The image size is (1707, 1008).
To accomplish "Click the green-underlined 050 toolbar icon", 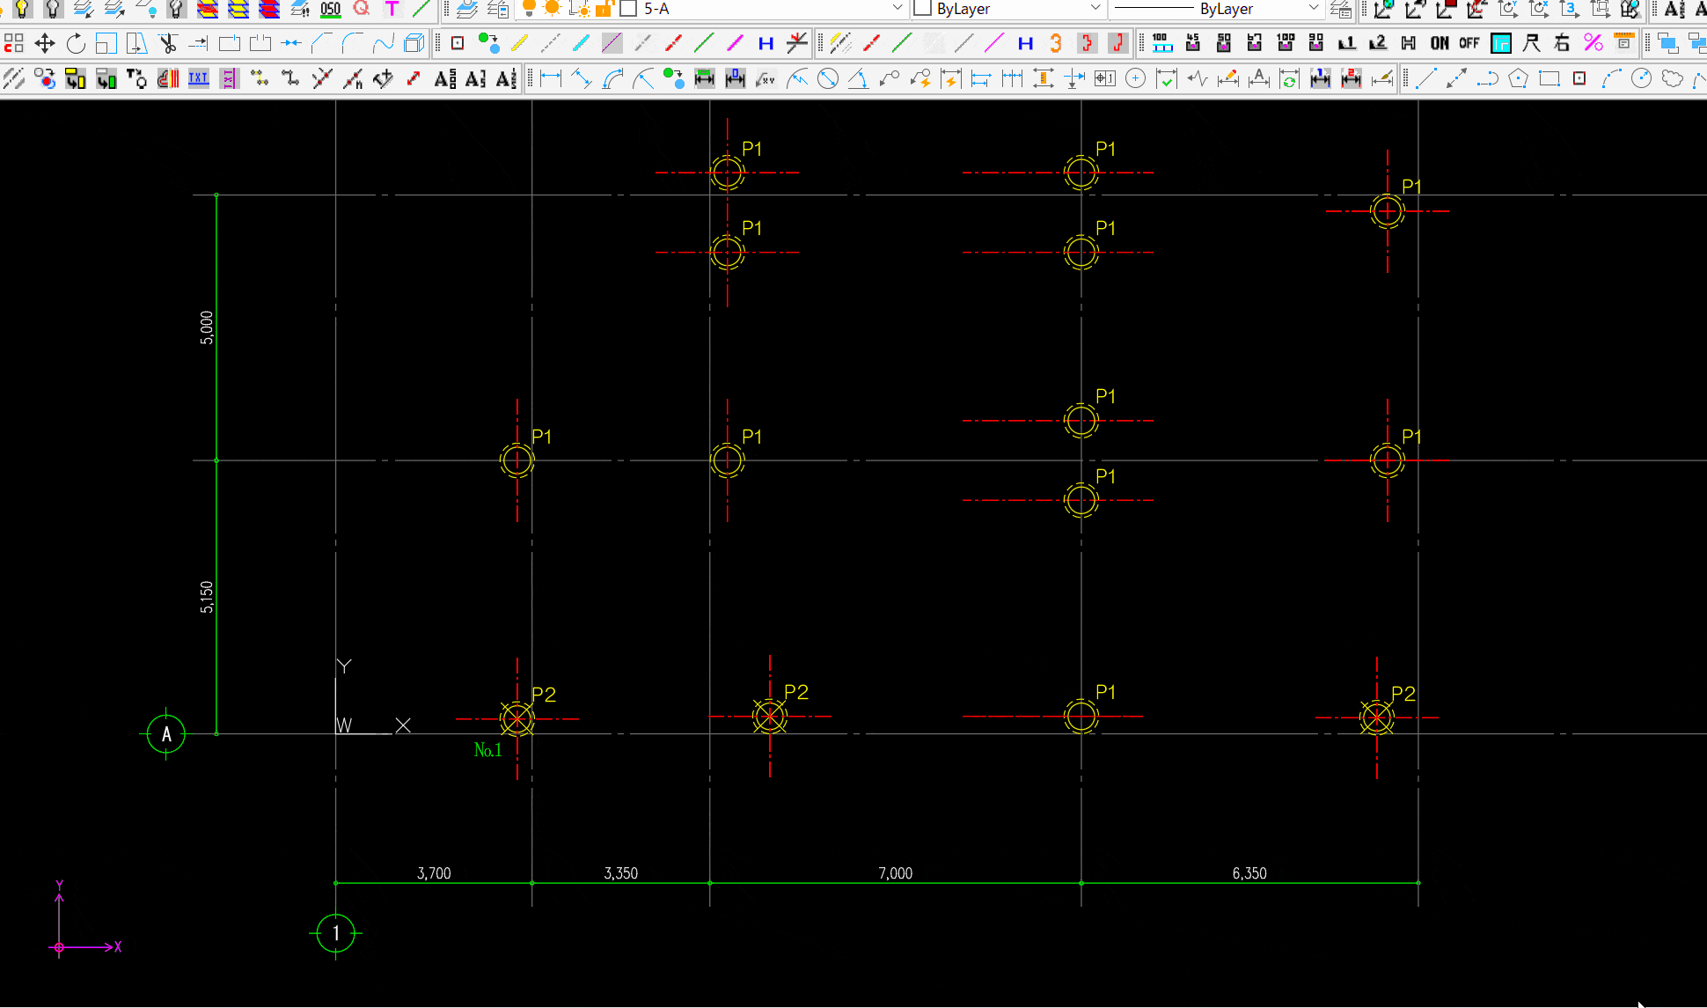I will tap(330, 9).
